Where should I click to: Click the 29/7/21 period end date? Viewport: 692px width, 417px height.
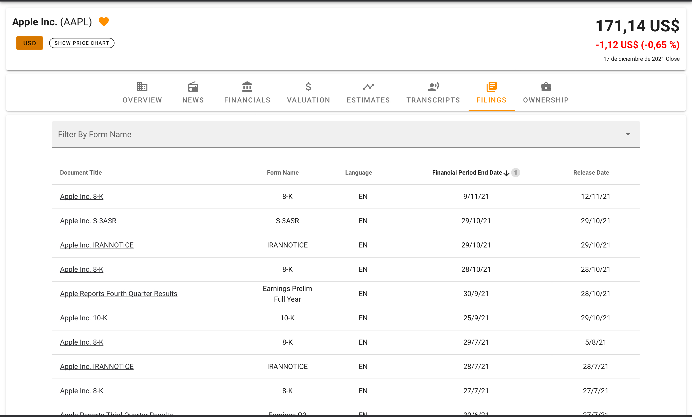tap(476, 342)
